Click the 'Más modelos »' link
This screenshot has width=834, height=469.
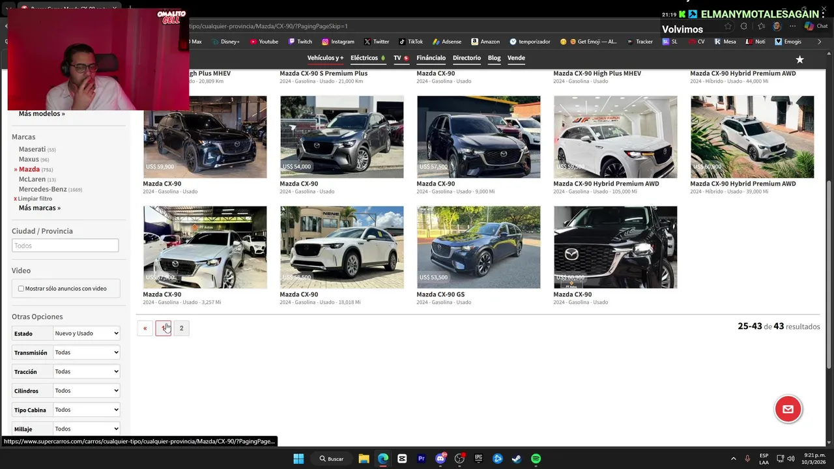coord(42,113)
